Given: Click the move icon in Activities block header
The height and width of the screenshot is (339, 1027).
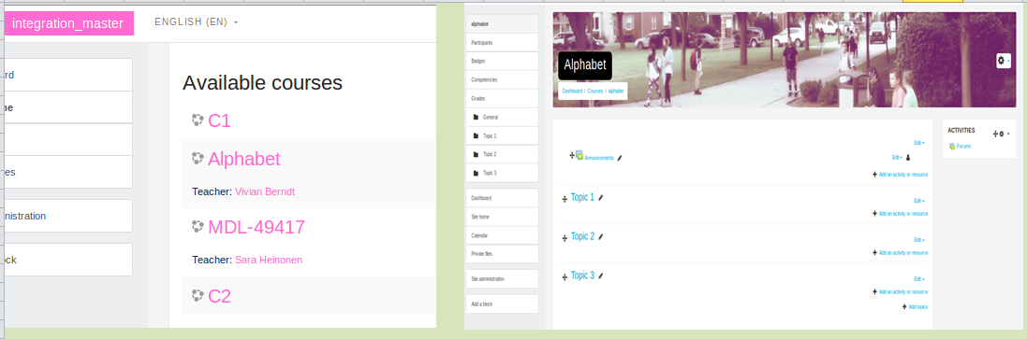Looking at the screenshot, I should pyautogui.click(x=995, y=134).
